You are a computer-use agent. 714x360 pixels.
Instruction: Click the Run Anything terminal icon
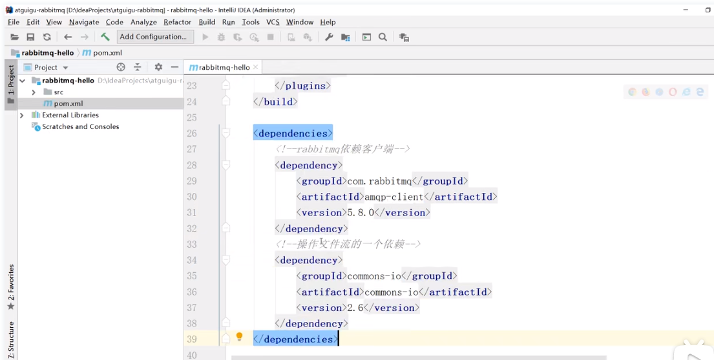coord(366,37)
